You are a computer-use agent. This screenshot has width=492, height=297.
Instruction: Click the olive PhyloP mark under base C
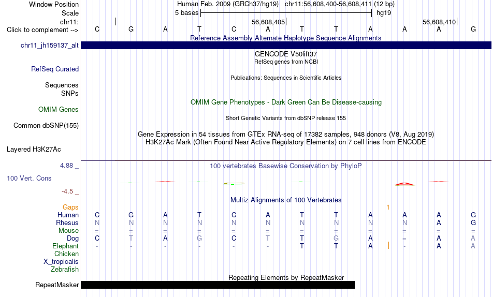(234, 184)
